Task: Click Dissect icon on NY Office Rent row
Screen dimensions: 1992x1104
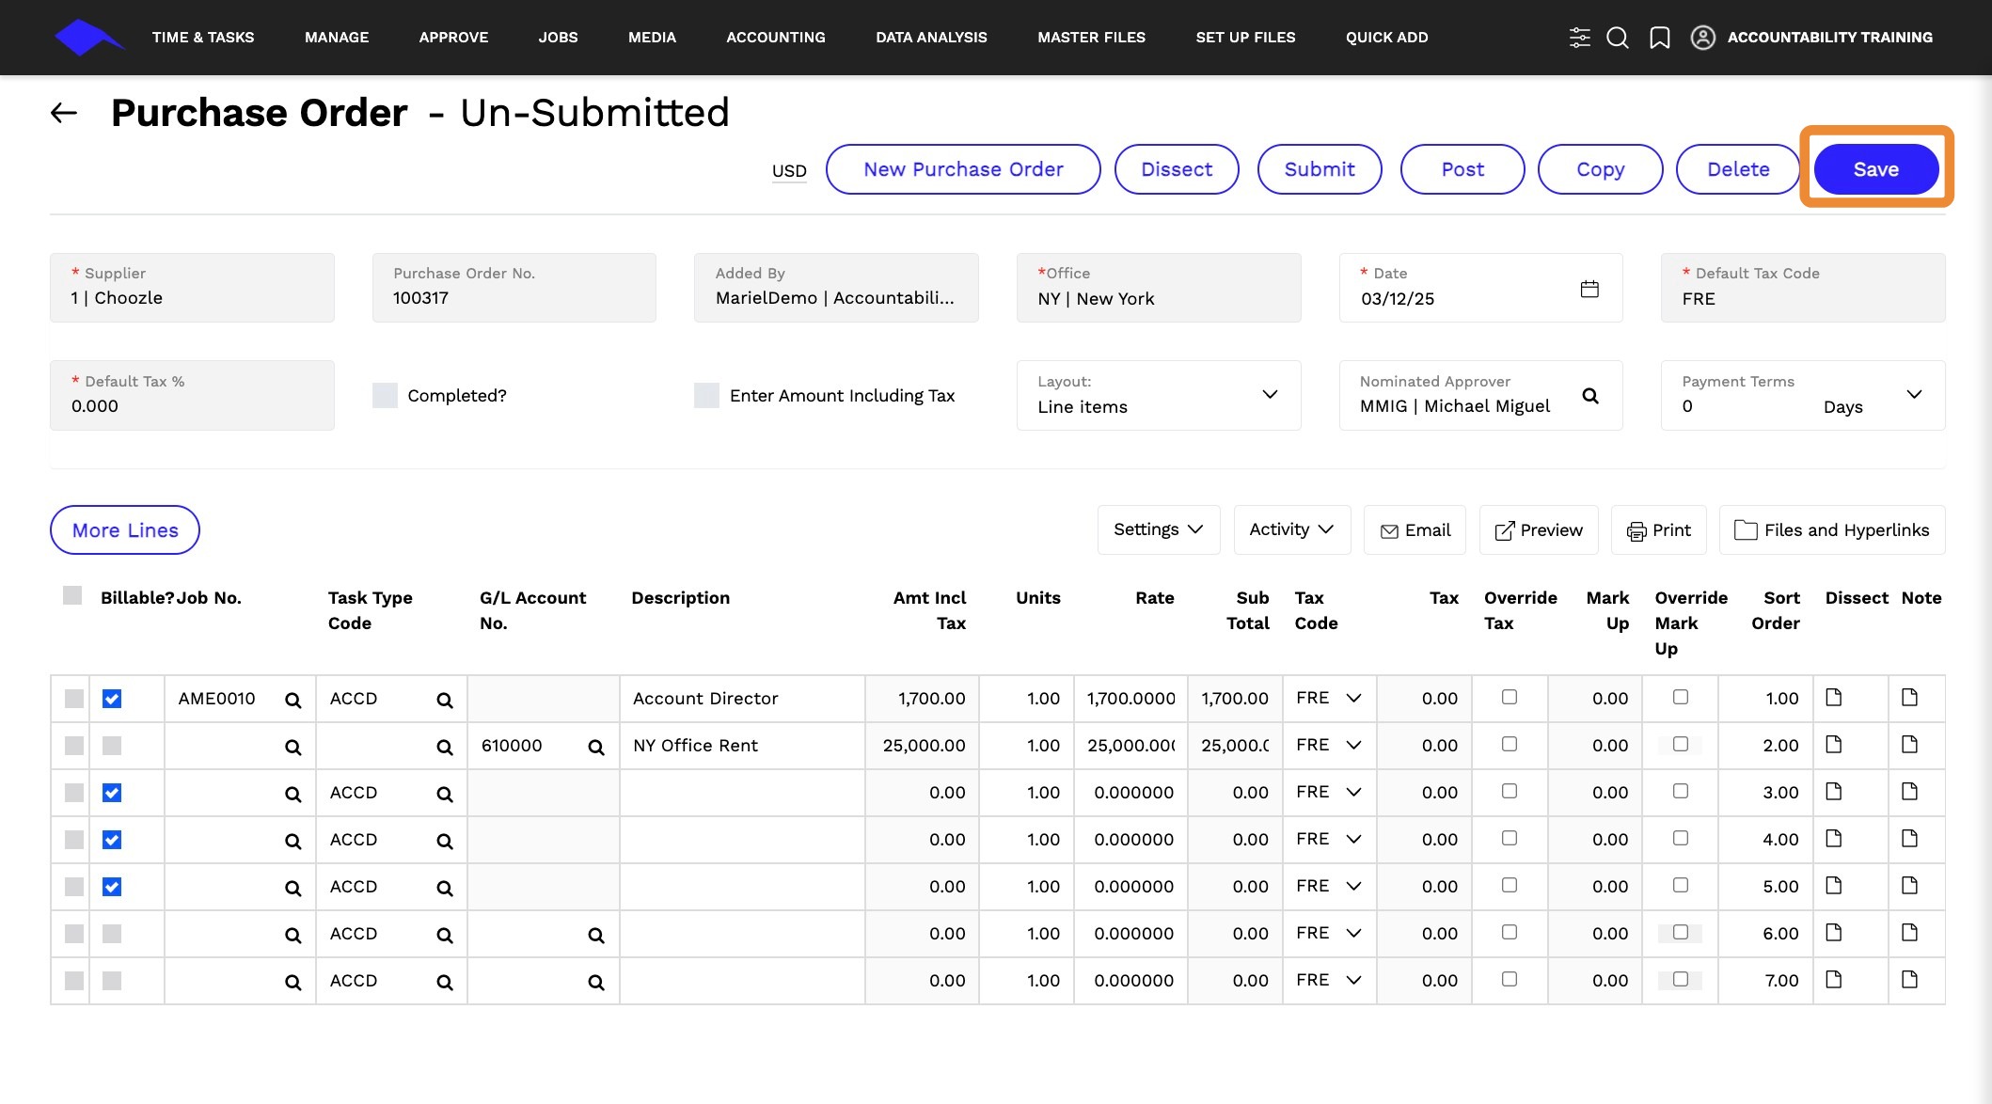Action: [1833, 745]
